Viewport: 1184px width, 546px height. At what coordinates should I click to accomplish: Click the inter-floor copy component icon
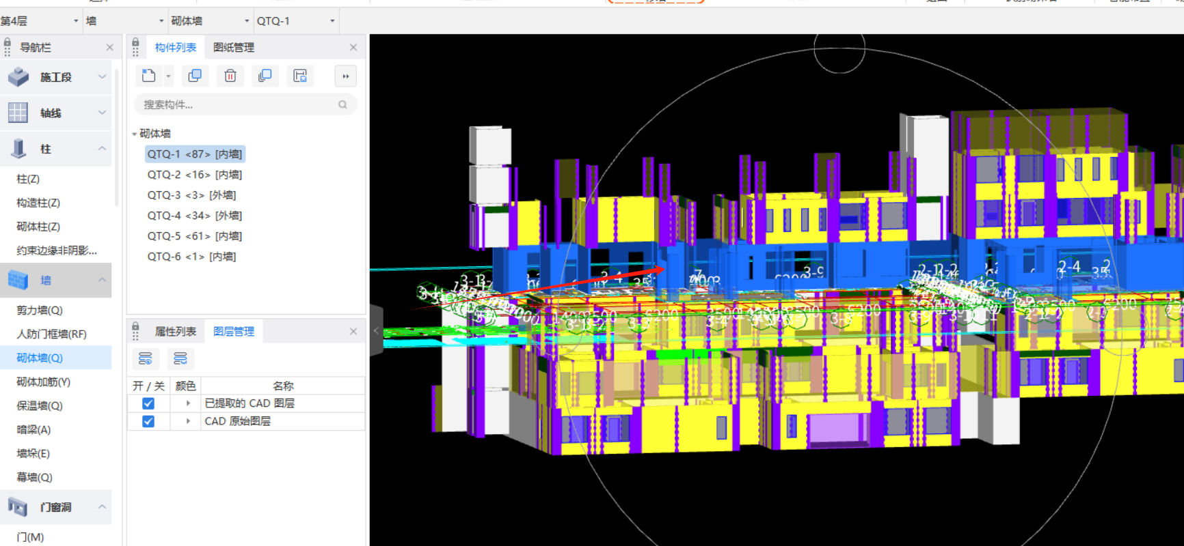pos(265,76)
